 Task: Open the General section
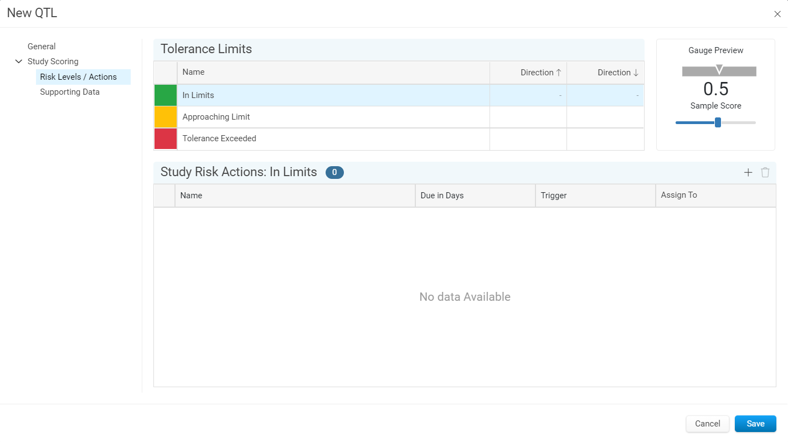pos(42,47)
